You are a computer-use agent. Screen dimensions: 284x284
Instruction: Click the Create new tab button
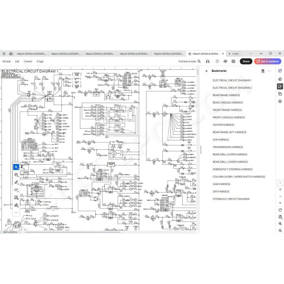[x=233, y=54]
